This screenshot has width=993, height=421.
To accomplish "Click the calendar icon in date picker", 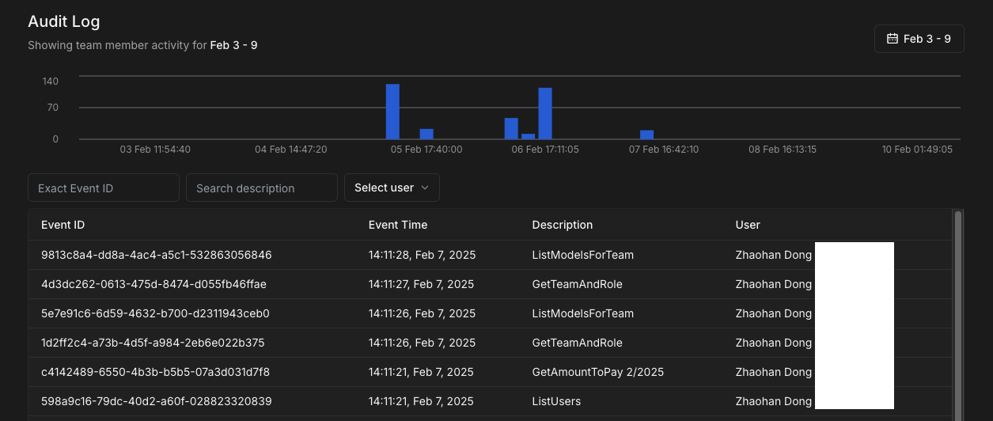I will tap(893, 39).
